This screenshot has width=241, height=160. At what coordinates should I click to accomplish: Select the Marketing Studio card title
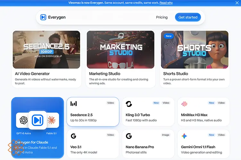105,74
